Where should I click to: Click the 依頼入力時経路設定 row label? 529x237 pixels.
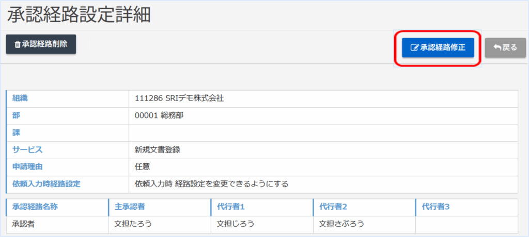pyautogui.click(x=46, y=184)
